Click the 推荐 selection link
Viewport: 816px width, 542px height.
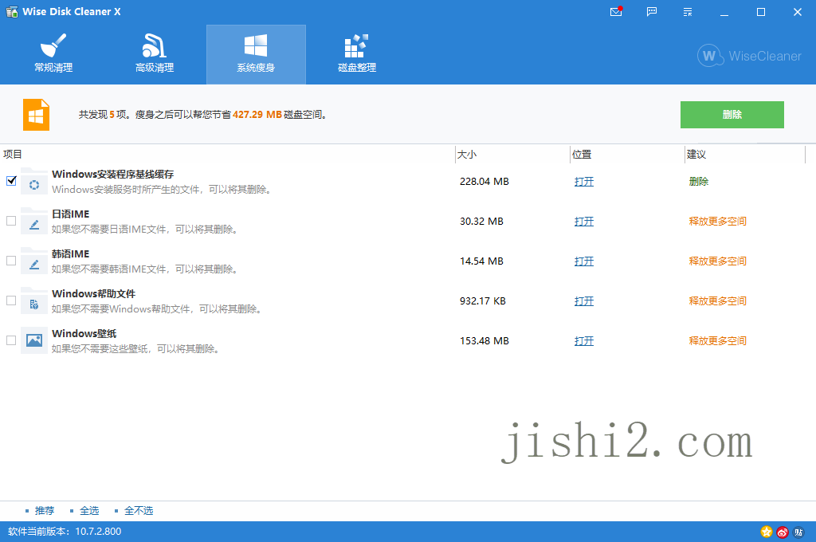[45, 511]
